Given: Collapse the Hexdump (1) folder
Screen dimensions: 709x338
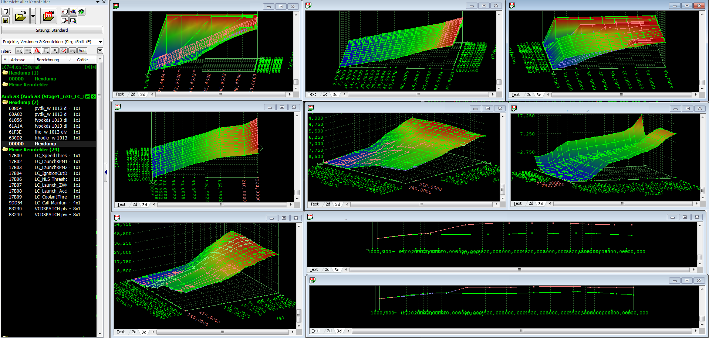Looking at the screenshot, I should pos(5,73).
